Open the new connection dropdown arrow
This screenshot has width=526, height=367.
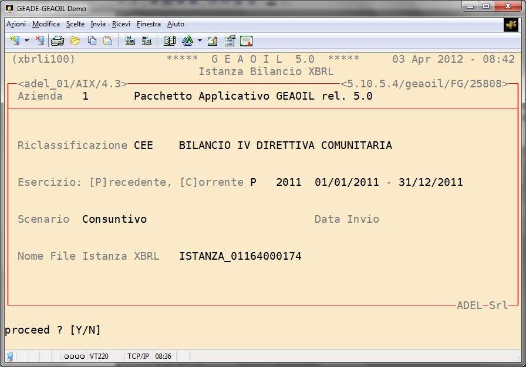click(x=27, y=41)
